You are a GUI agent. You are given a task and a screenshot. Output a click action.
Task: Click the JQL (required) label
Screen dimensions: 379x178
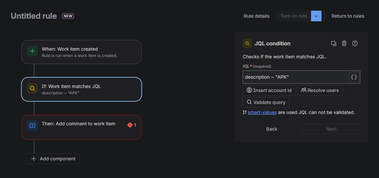tap(257, 66)
